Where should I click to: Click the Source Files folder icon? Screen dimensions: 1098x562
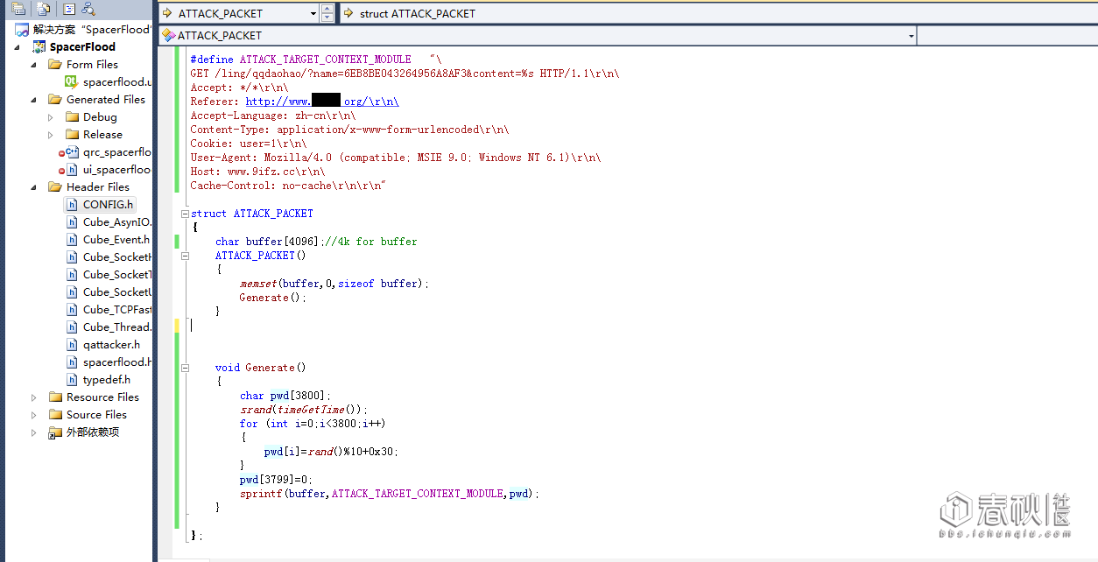55,414
